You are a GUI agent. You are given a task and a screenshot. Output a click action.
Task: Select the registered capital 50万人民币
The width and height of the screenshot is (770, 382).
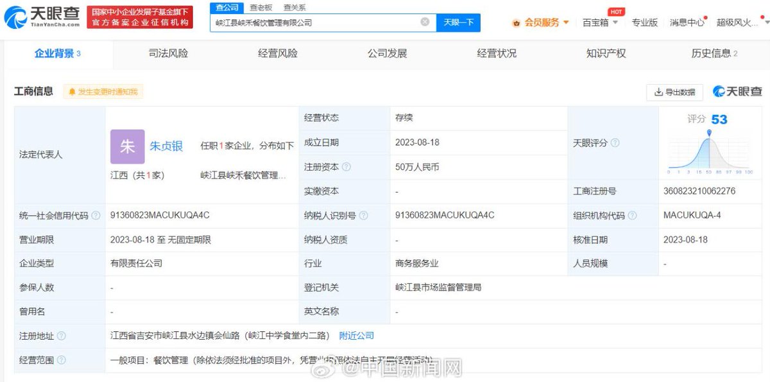point(417,167)
